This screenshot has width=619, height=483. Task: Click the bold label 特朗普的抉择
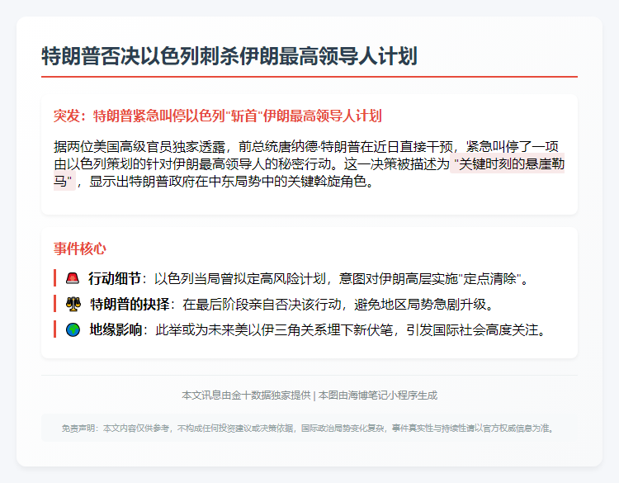coord(130,304)
